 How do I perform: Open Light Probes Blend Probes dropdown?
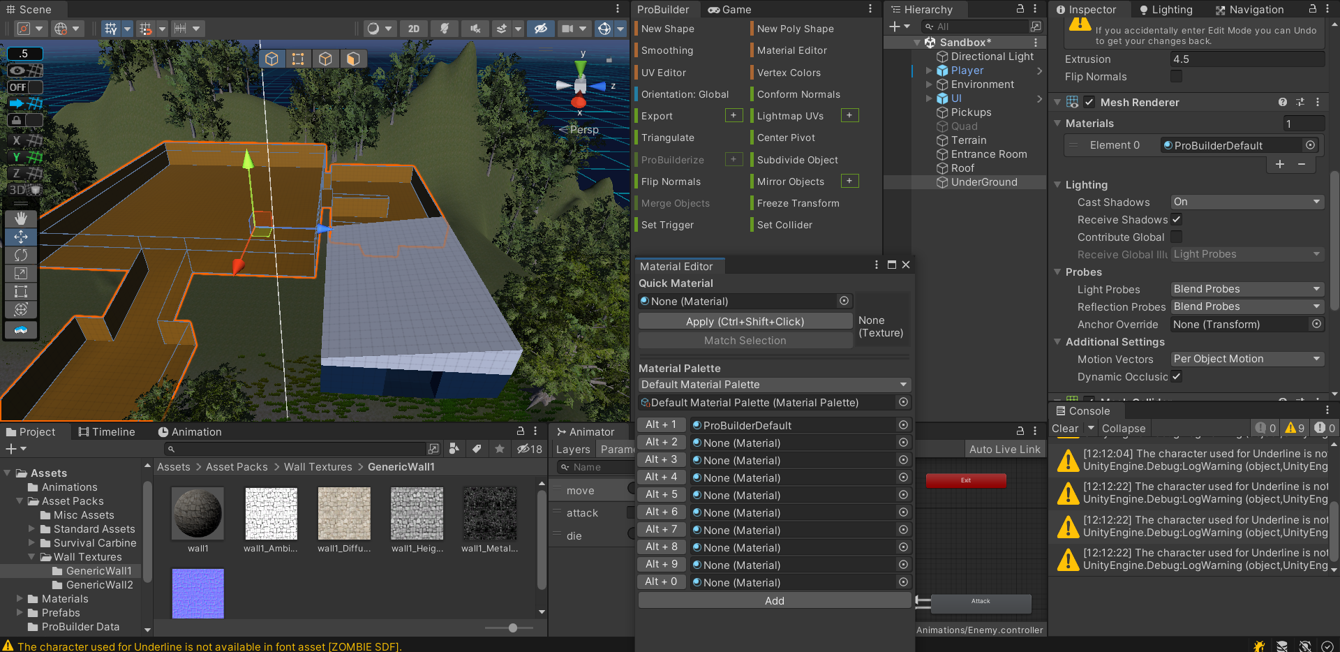(1247, 289)
